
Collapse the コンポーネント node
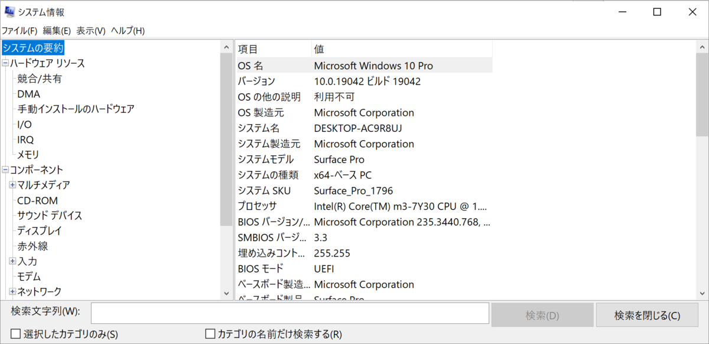pos(5,170)
